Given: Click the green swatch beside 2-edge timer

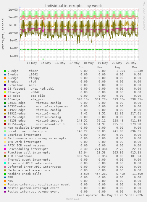Looking at the screenshot, I should [5, 71].
